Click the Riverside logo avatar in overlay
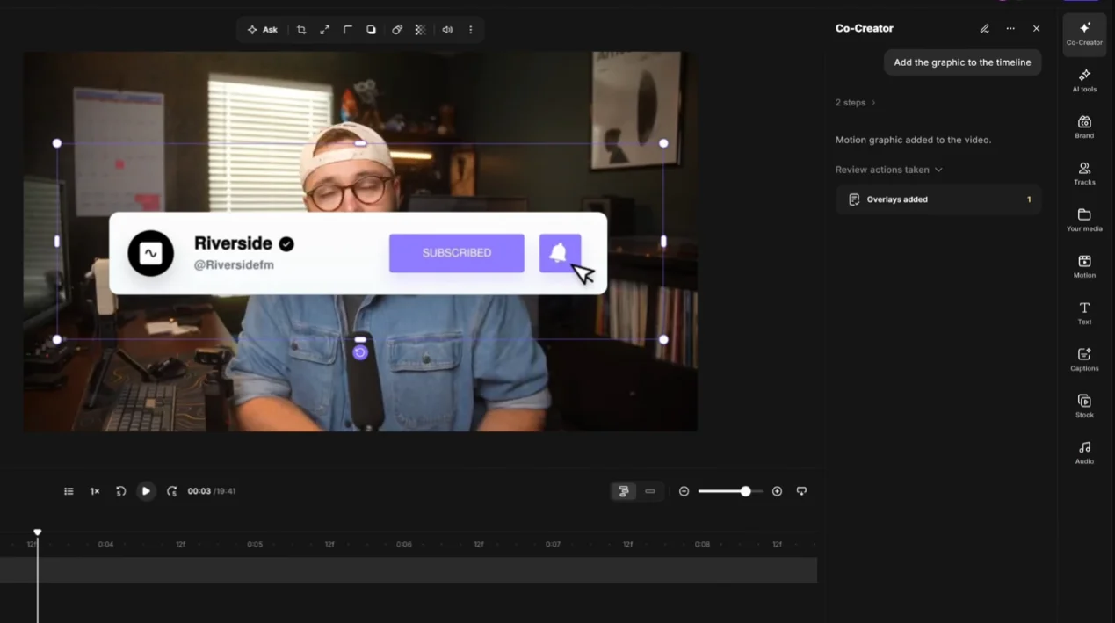Screen dimensions: 1115x623 [x=151, y=253]
